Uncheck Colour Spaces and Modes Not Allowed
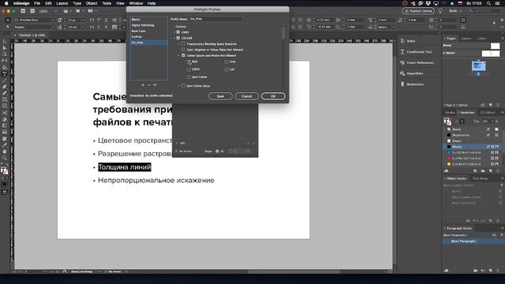Screen dimensions: 505x284 pos(183,55)
